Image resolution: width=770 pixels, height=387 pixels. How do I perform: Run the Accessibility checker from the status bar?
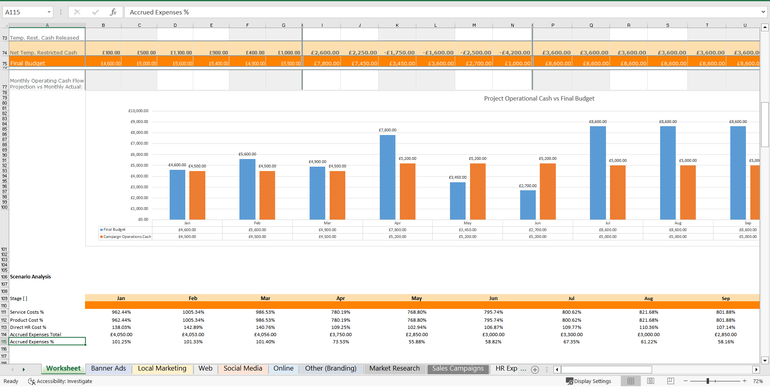(x=60, y=381)
